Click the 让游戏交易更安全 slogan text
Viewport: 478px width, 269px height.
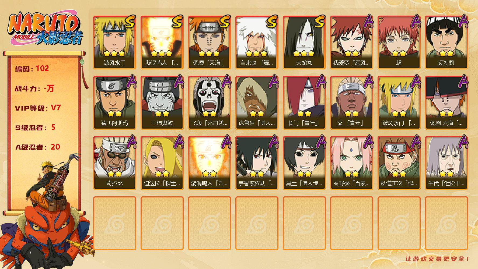coord(437,259)
